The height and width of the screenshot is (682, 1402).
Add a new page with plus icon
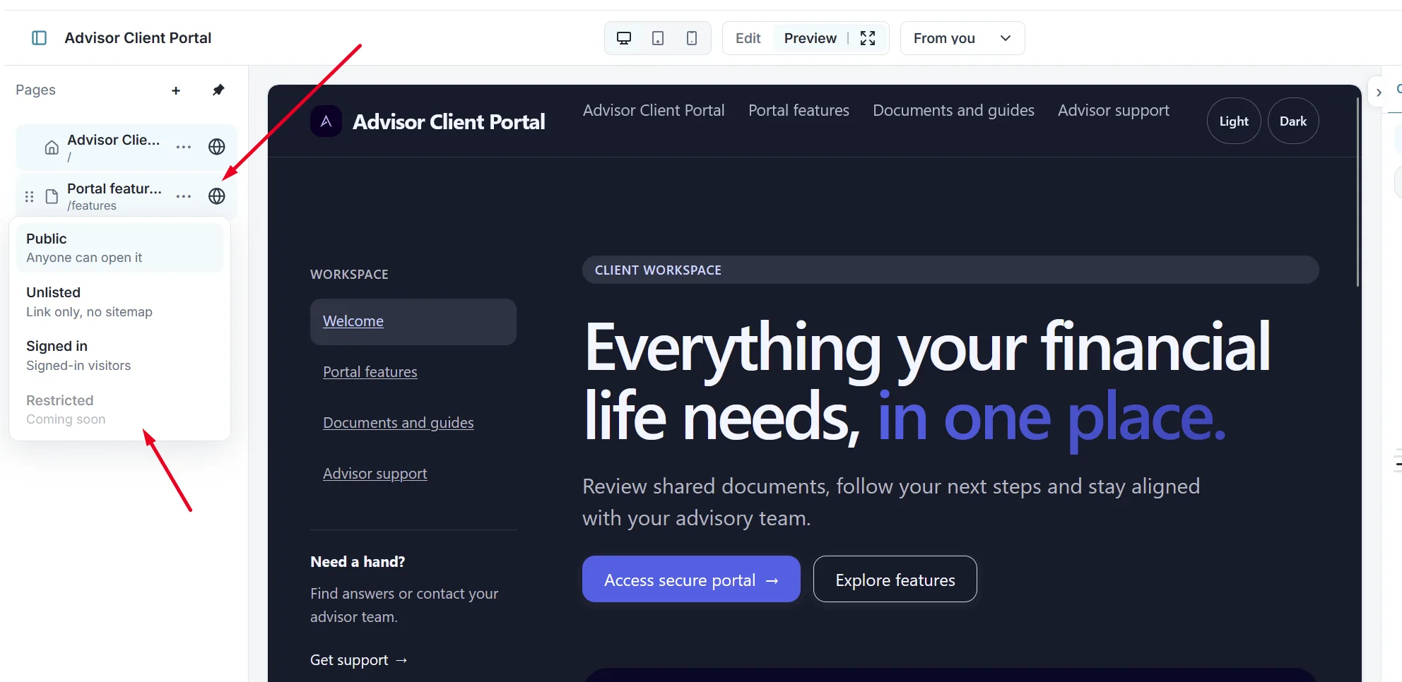click(176, 90)
